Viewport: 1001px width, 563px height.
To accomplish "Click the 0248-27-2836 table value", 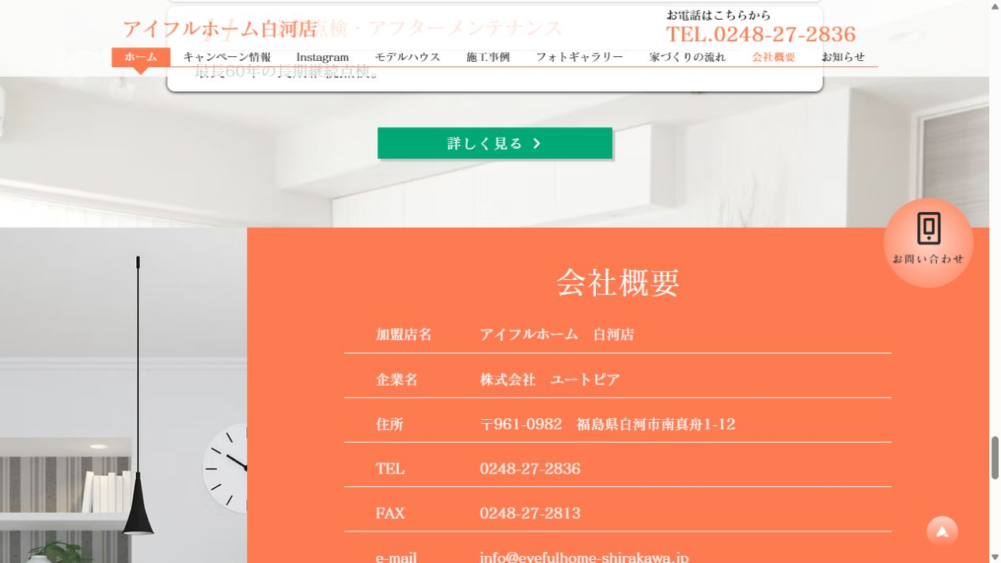I will pos(530,469).
